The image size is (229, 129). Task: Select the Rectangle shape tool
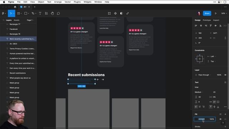tap(26, 14)
